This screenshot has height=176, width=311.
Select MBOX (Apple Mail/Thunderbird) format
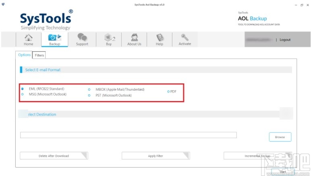[89, 89]
